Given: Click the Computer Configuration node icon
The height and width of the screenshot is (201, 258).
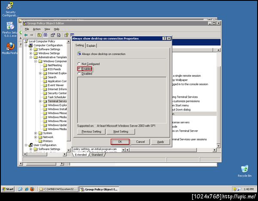Looking at the screenshot, I should [31, 45].
